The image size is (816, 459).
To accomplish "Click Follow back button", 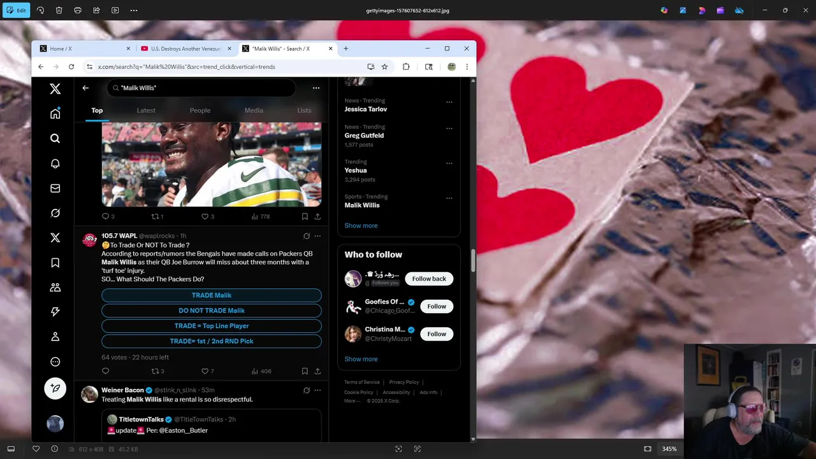I will coord(429,279).
